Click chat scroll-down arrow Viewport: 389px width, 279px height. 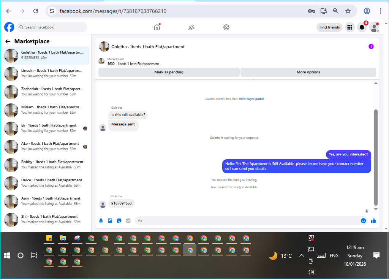(376, 209)
